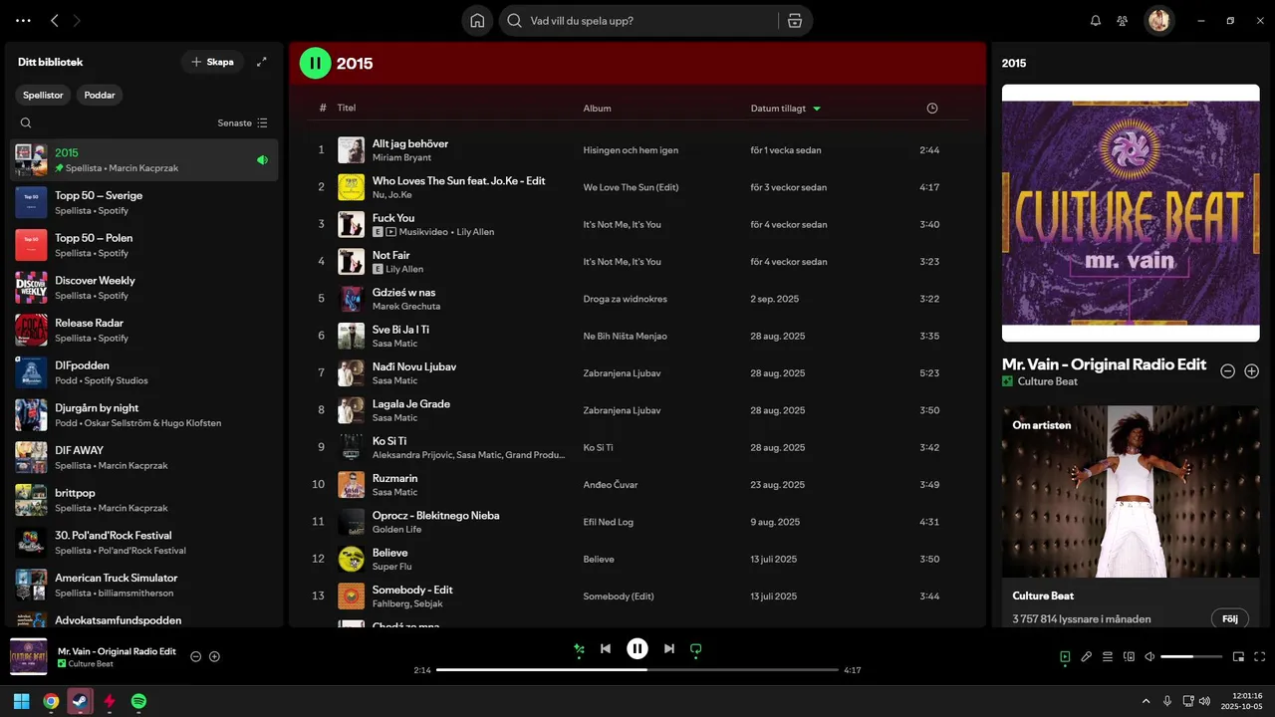
Task: Open Steam from the taskbar
Action: (80, 701)
